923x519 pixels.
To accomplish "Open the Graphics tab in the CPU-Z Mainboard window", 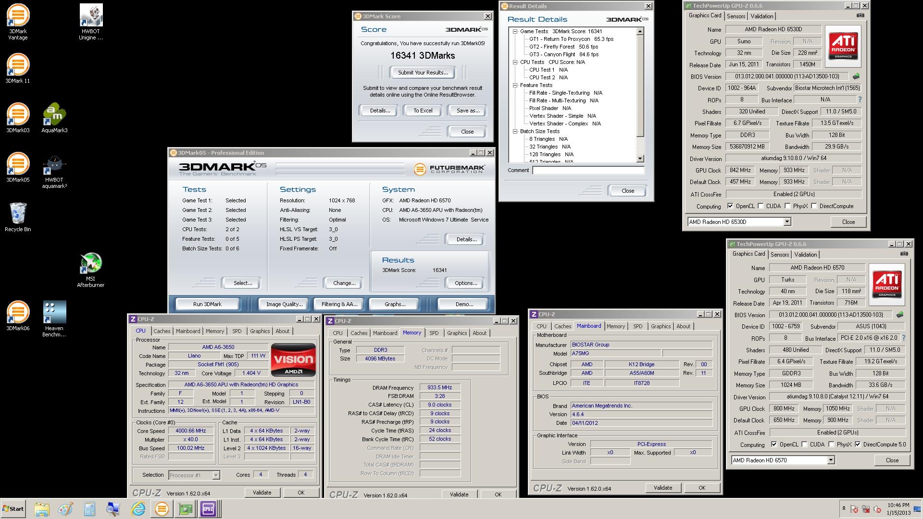I will (x=661, y=326).
